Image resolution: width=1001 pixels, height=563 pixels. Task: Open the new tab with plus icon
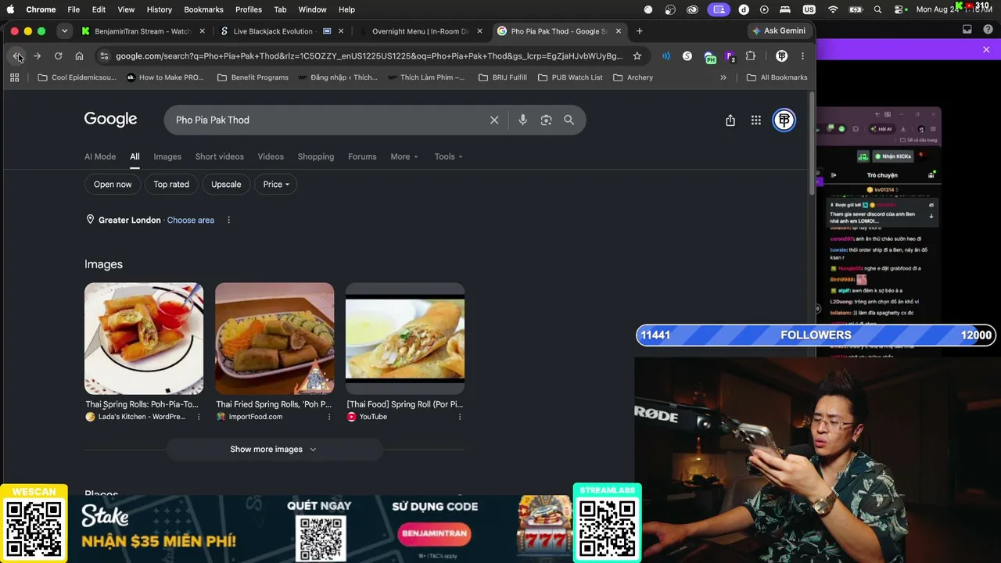coord(639,31)
